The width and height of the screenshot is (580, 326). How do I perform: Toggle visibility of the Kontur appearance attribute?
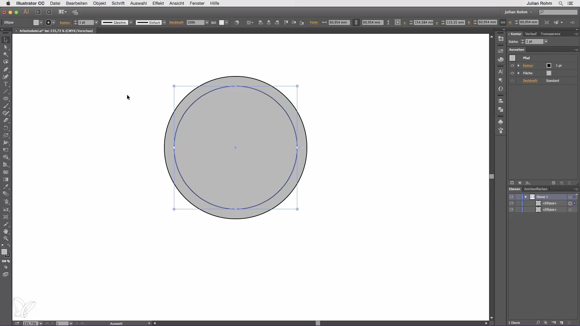click(x=512, y=66)
